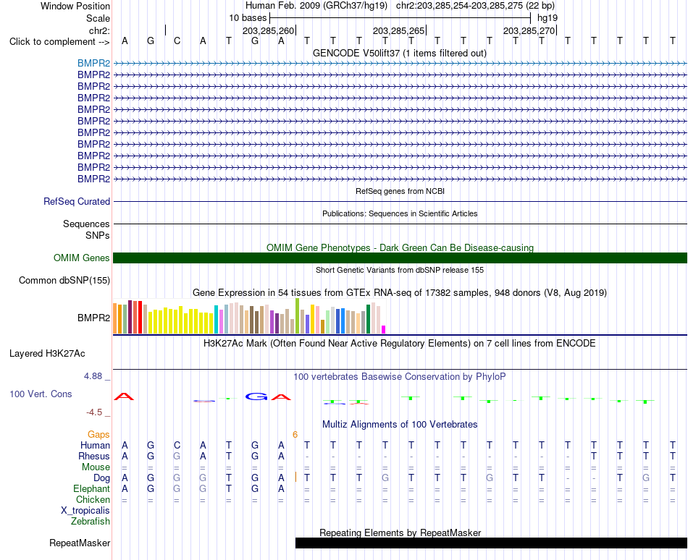Click the "chr2:" ruler label

pyautogui.click(x=99, y=30)
